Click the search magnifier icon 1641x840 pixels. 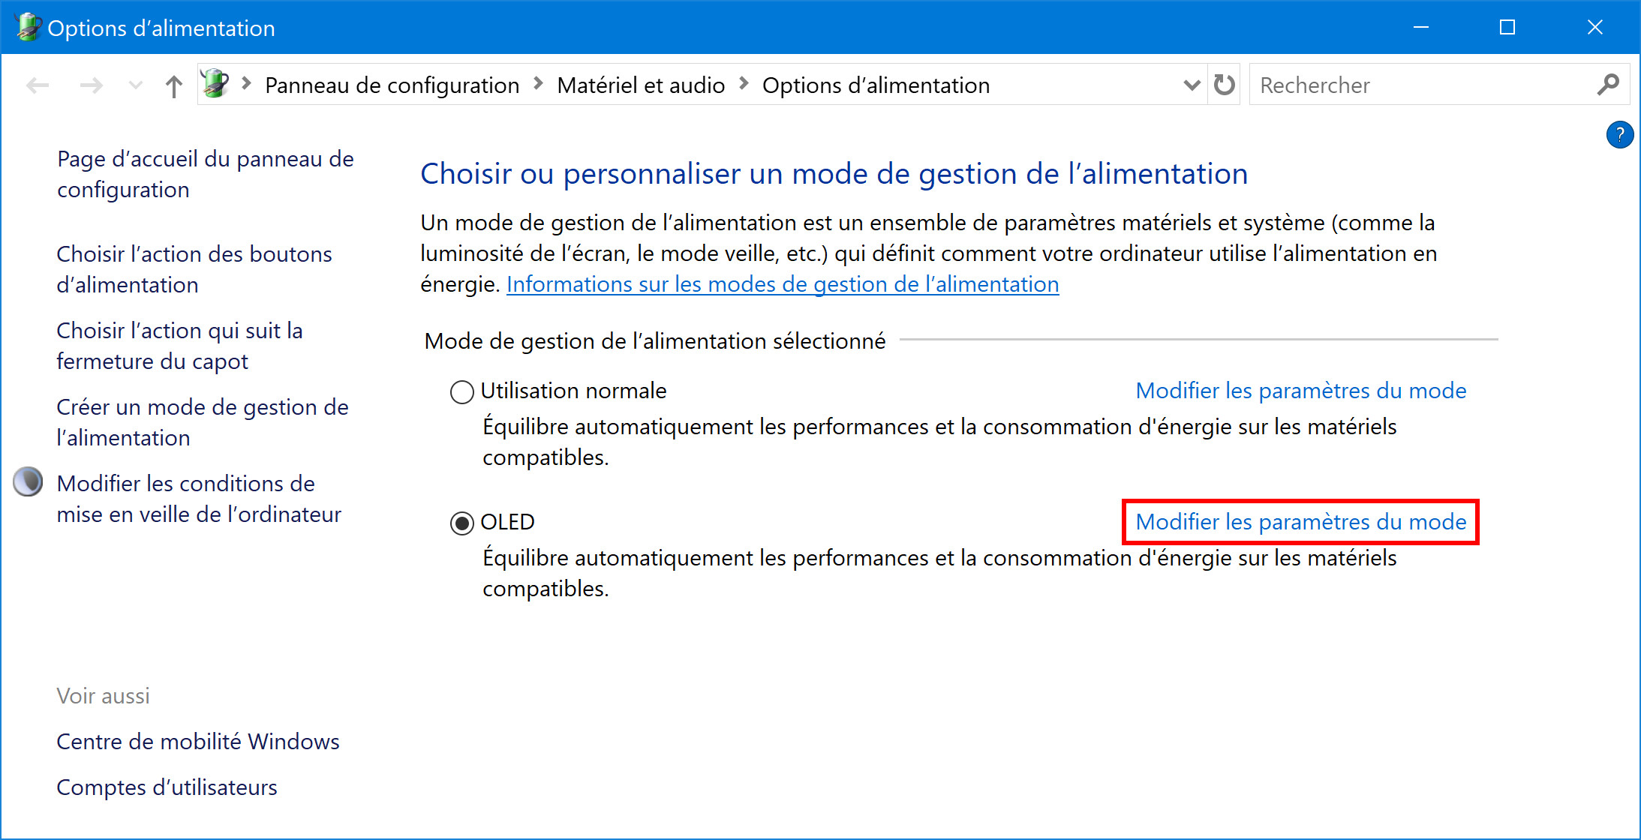pos(1607,85)
